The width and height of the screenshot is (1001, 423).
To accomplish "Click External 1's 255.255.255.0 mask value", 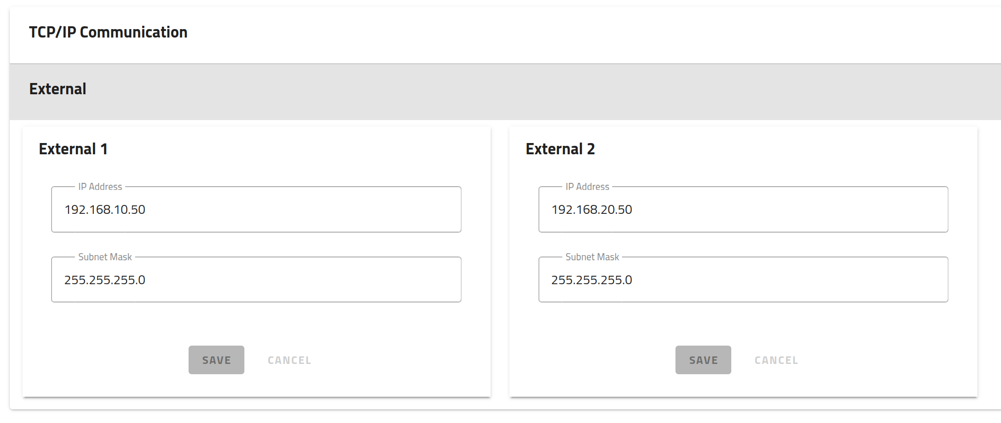I will click(x=105, y=280).
